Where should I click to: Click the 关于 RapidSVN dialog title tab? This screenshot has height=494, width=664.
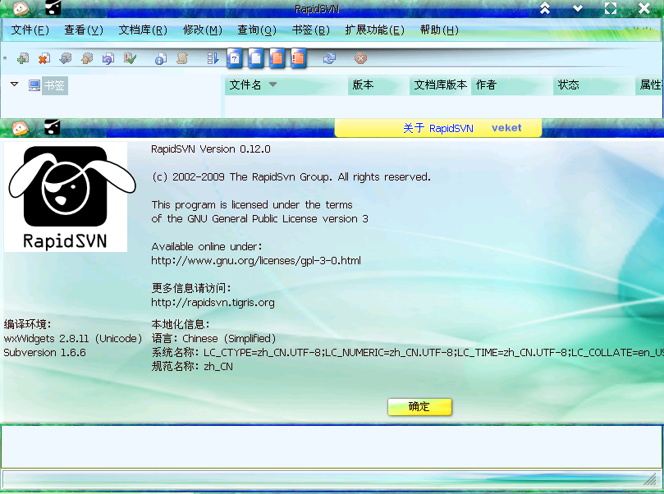438,128
